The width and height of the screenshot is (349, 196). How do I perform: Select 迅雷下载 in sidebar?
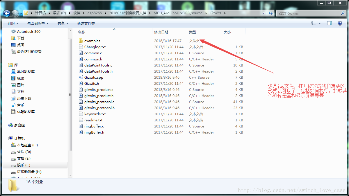click(x=21, y=98)
